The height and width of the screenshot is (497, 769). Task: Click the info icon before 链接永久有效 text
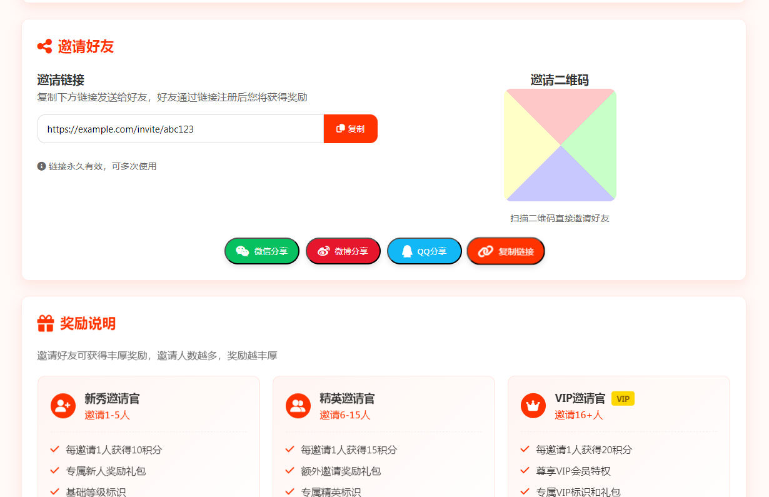[x=41, y=166]
